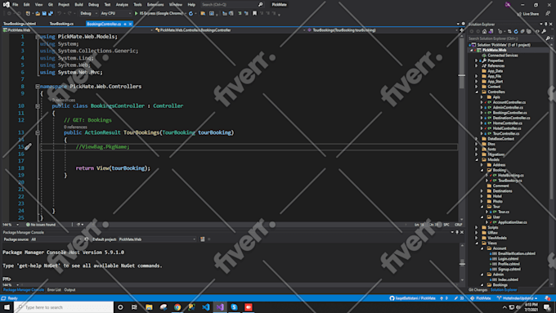Screen dimensions: 556x313
Task: Close the BookingsController.cs tab
Action: coord(131,24)
